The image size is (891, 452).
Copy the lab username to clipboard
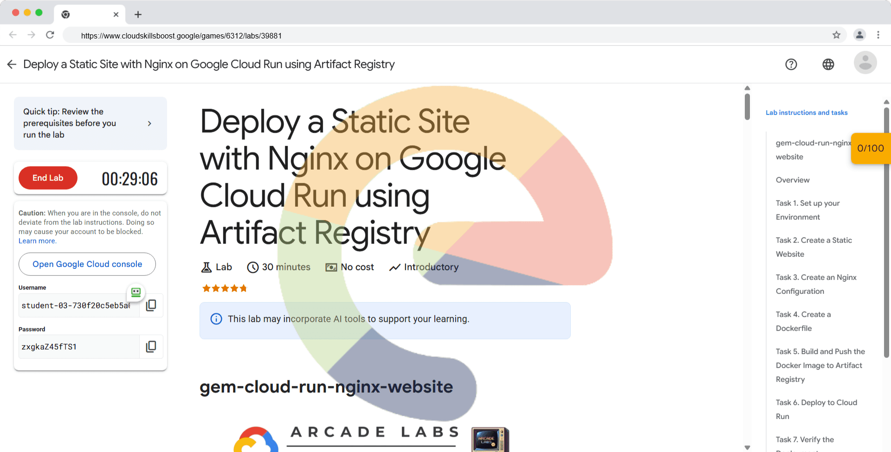(x=151, y=306)
